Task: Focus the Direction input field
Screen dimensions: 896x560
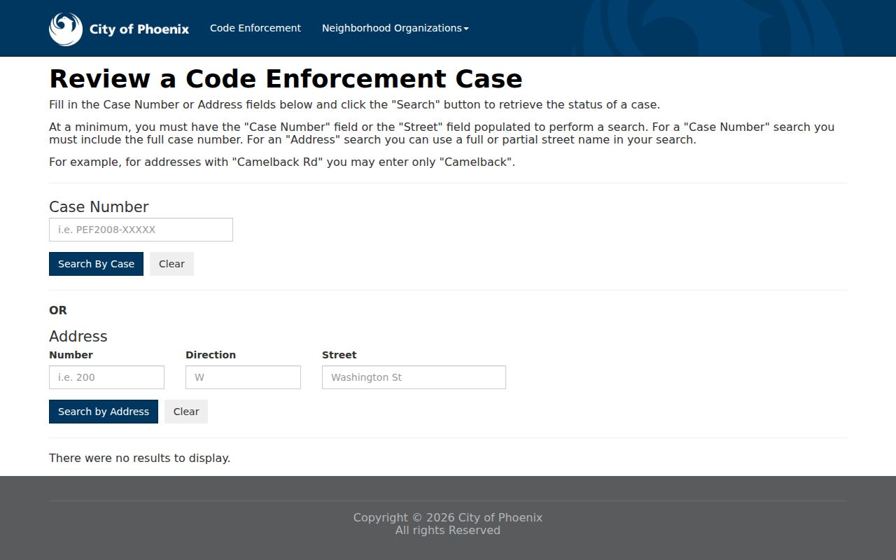Action: (243, 377)
